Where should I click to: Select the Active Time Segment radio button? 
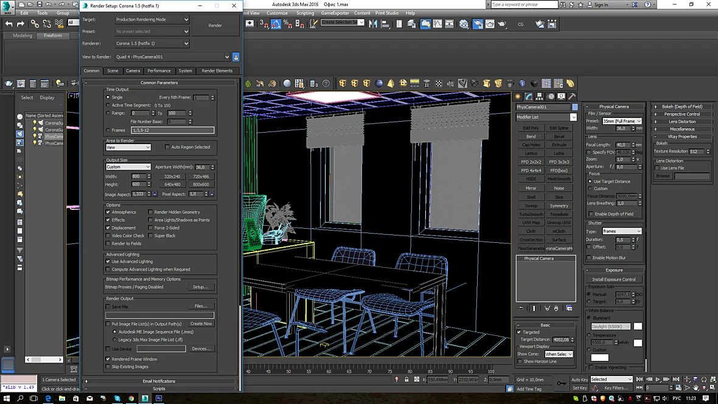click(x=108, y=105)
